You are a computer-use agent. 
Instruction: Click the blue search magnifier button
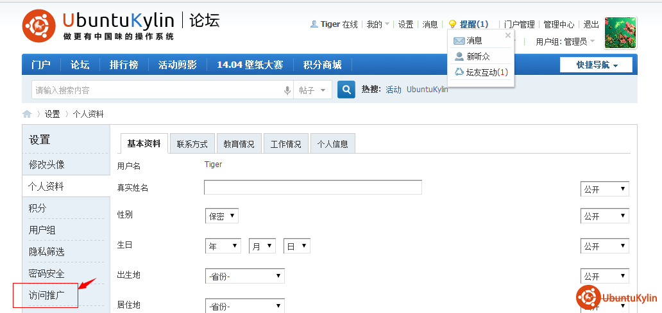coord(346,90)
